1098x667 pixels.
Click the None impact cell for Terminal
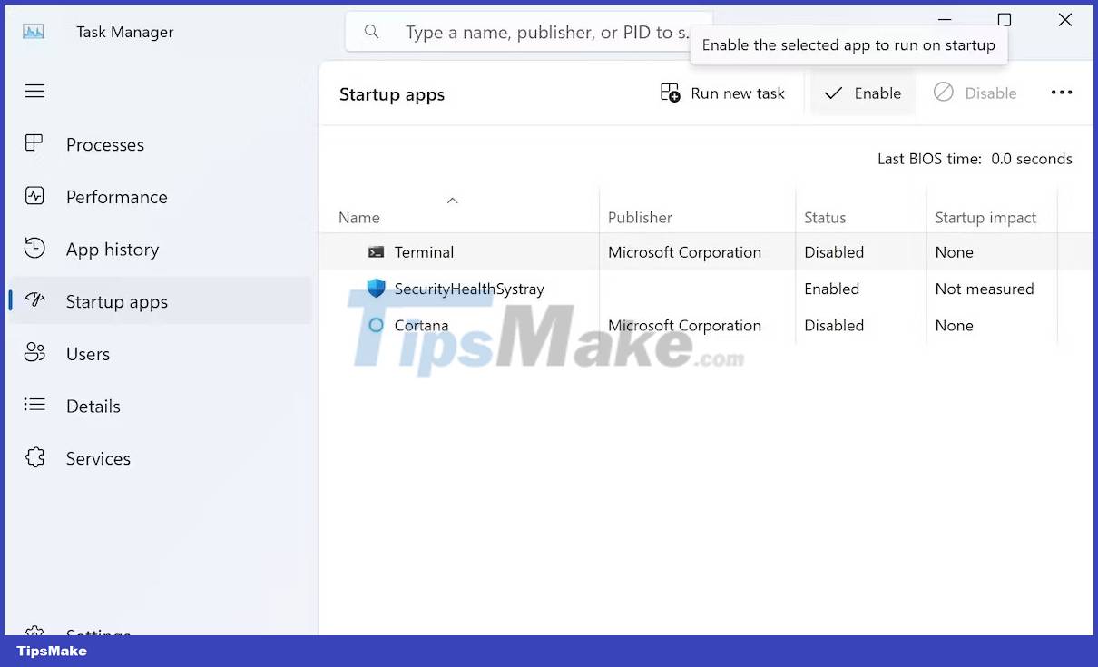954,252
